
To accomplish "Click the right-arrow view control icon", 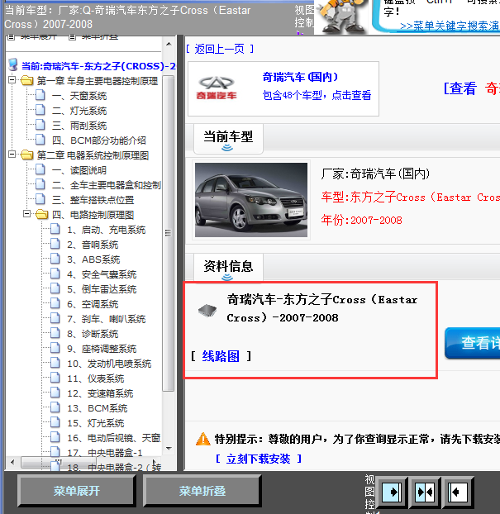I will 393,492.
